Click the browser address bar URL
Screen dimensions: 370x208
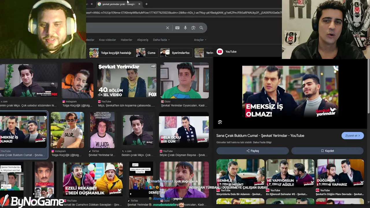point(184,12)
